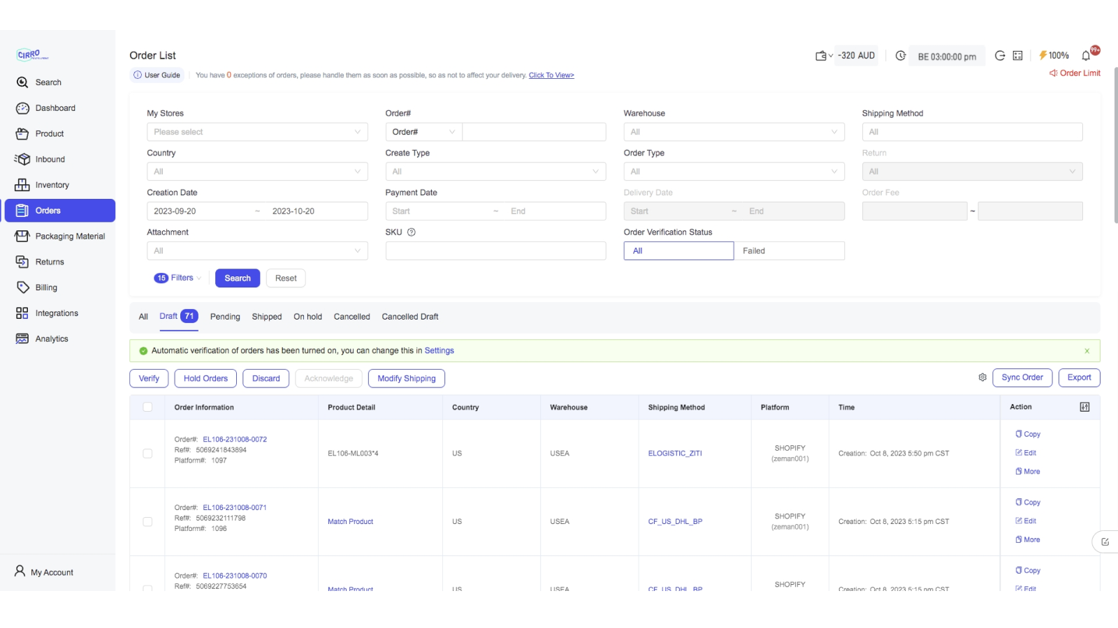The width and height of the screenshot is (1118, 628).
Task: Open More for order EL106-231008-0072
Action: click(1028, 472)
